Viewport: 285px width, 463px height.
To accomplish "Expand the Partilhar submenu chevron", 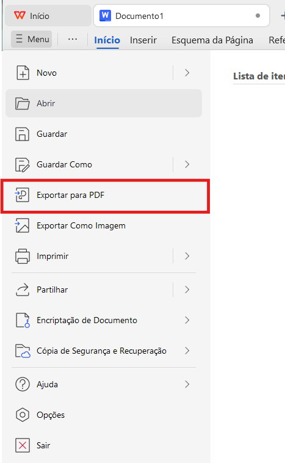I will (187, 290).
